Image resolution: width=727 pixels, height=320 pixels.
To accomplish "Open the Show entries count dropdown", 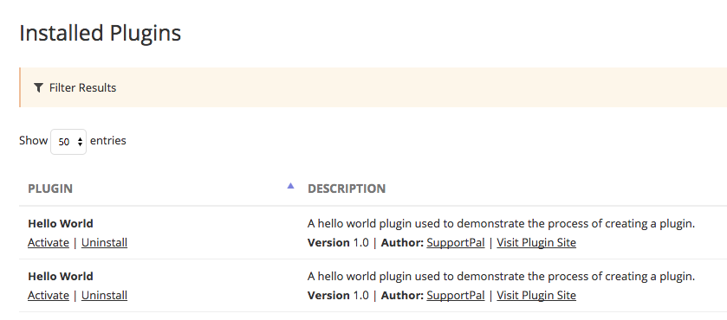I will [x=68, y=142].
